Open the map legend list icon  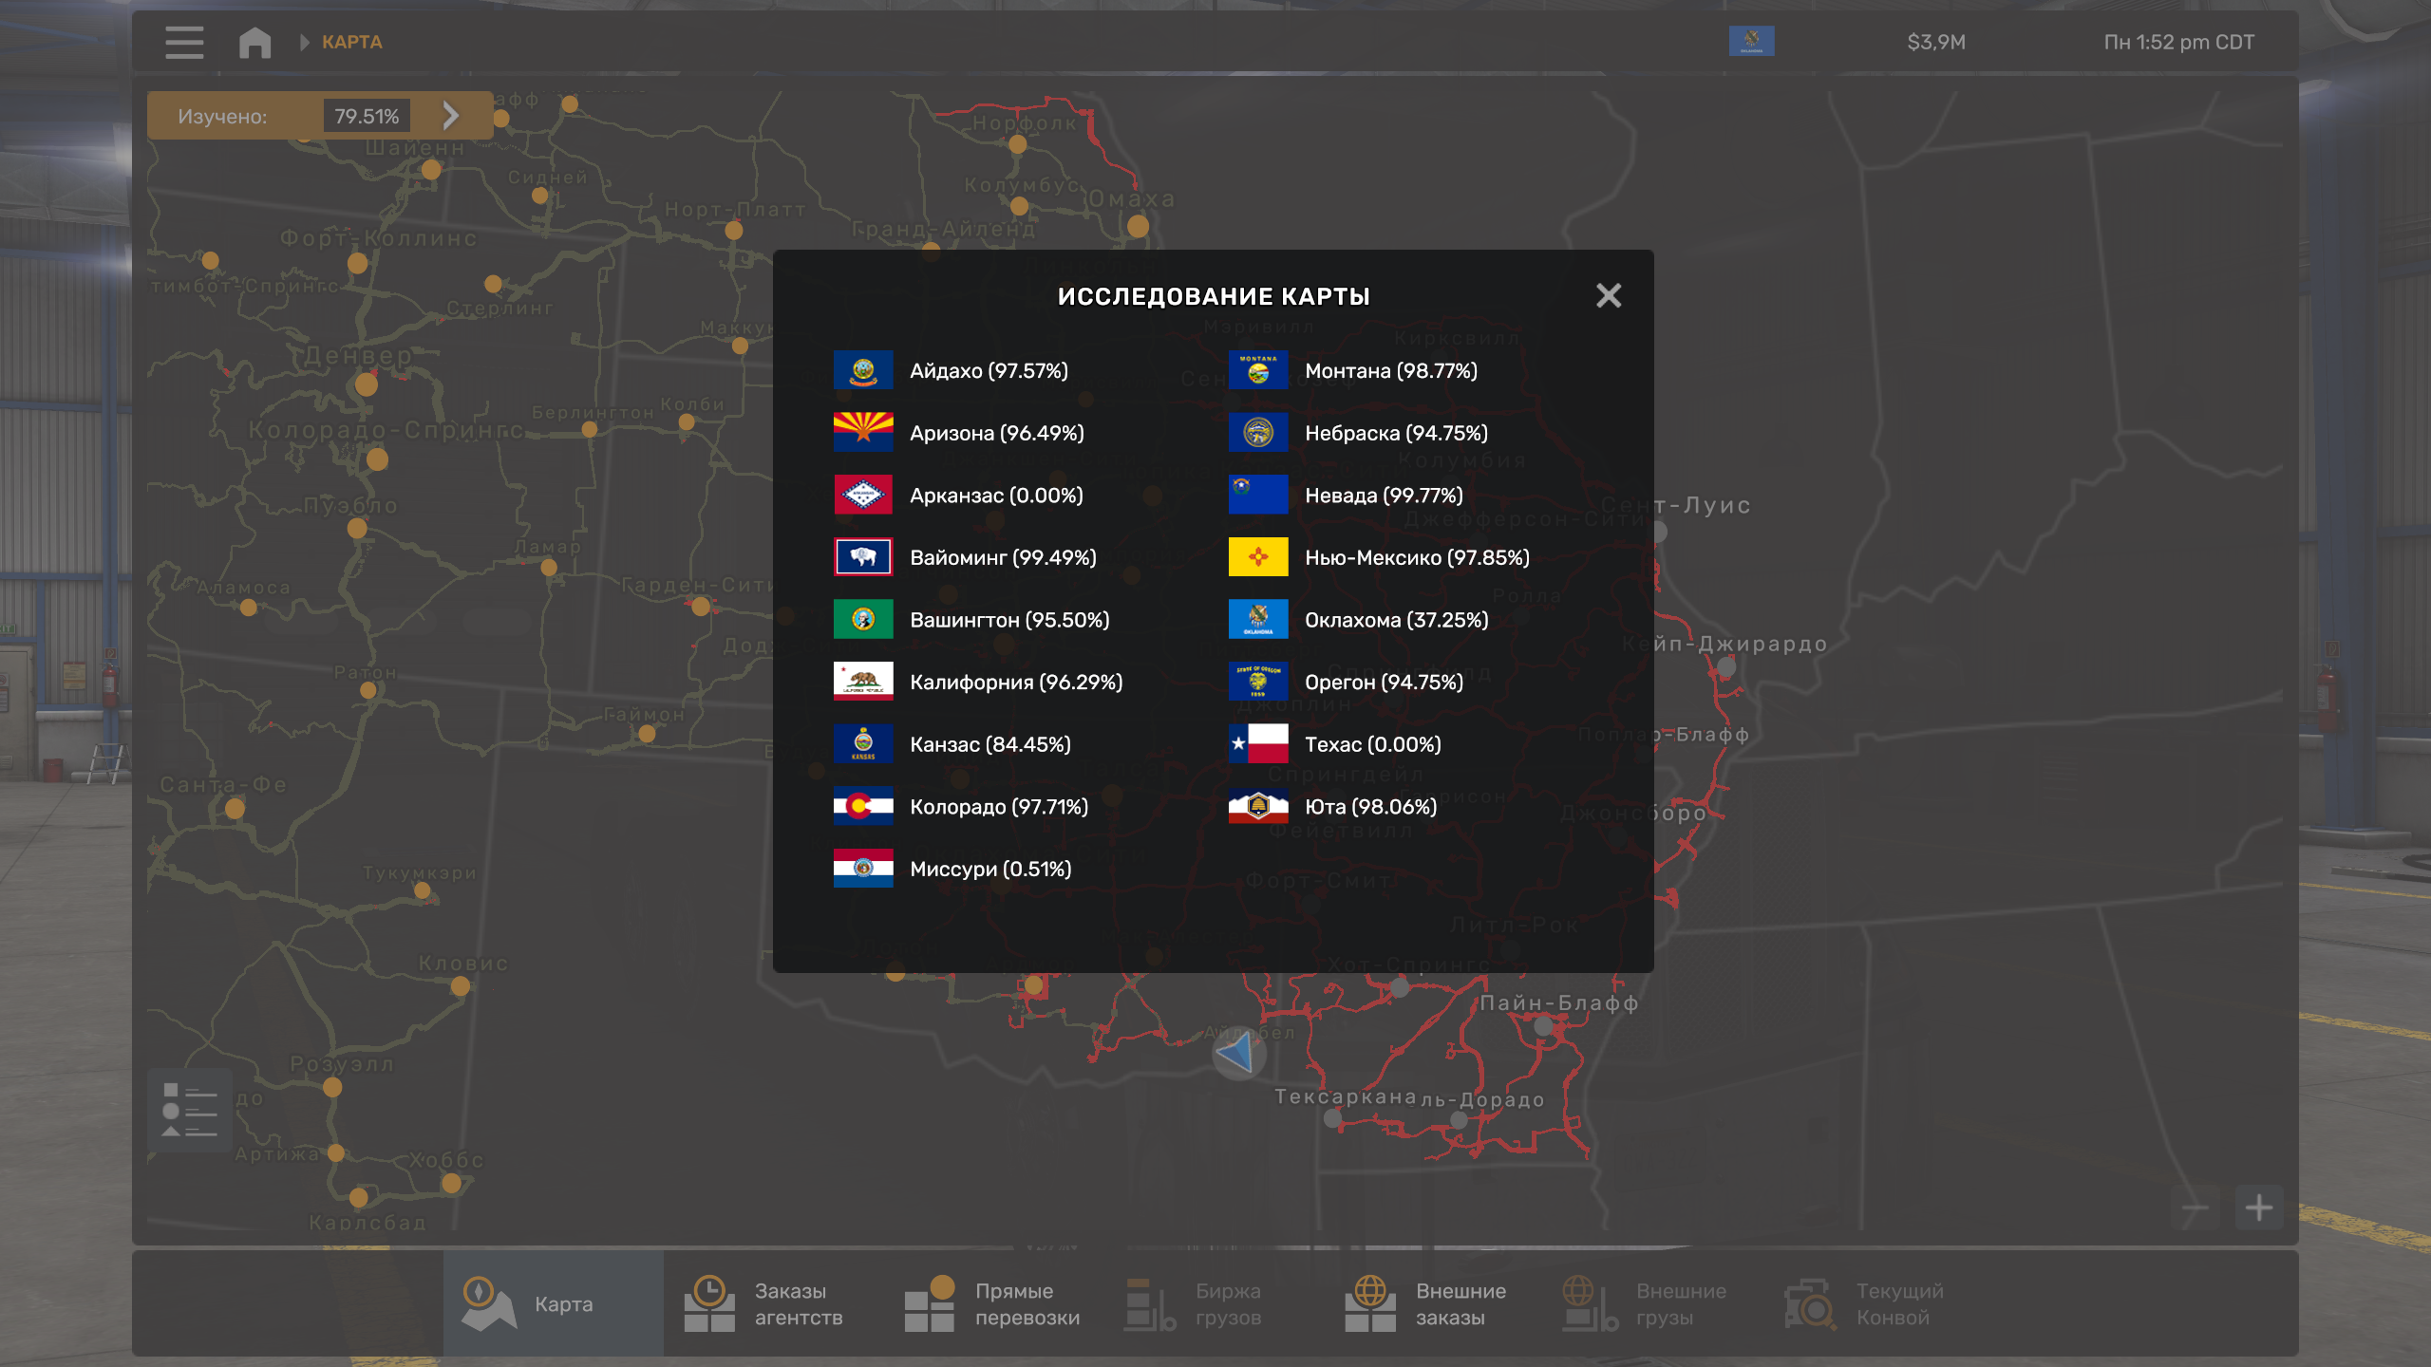point(190,1110)
